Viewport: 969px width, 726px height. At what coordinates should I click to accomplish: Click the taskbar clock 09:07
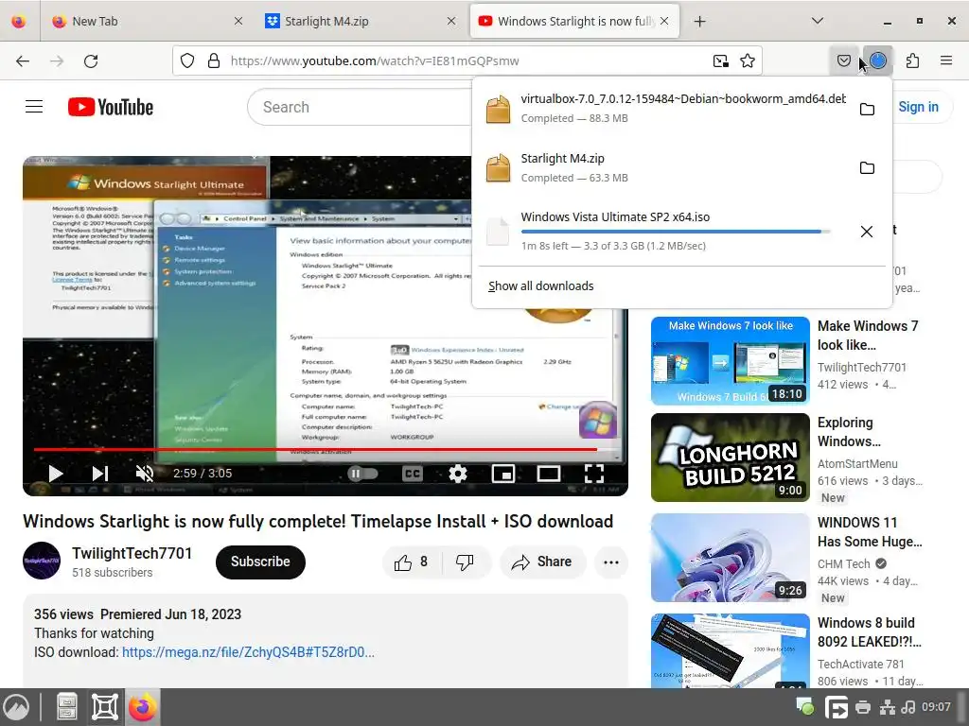[x=936, y=707]
